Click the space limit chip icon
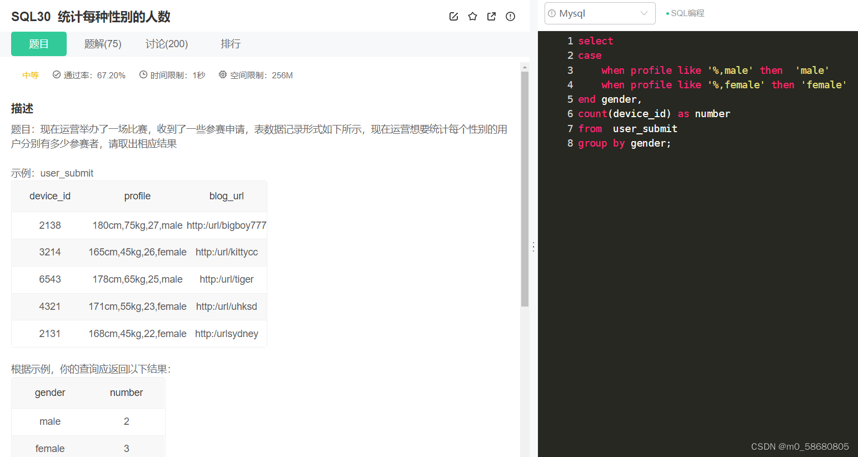The height and width of the screenshot is (457, 858). [223, 74]
